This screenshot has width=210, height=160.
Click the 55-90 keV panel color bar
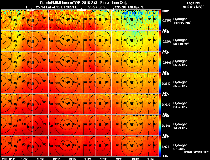[x=160, y=62]
